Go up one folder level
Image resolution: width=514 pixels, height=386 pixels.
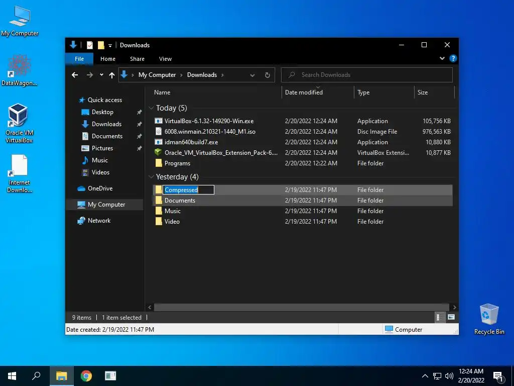click(112, 75)
